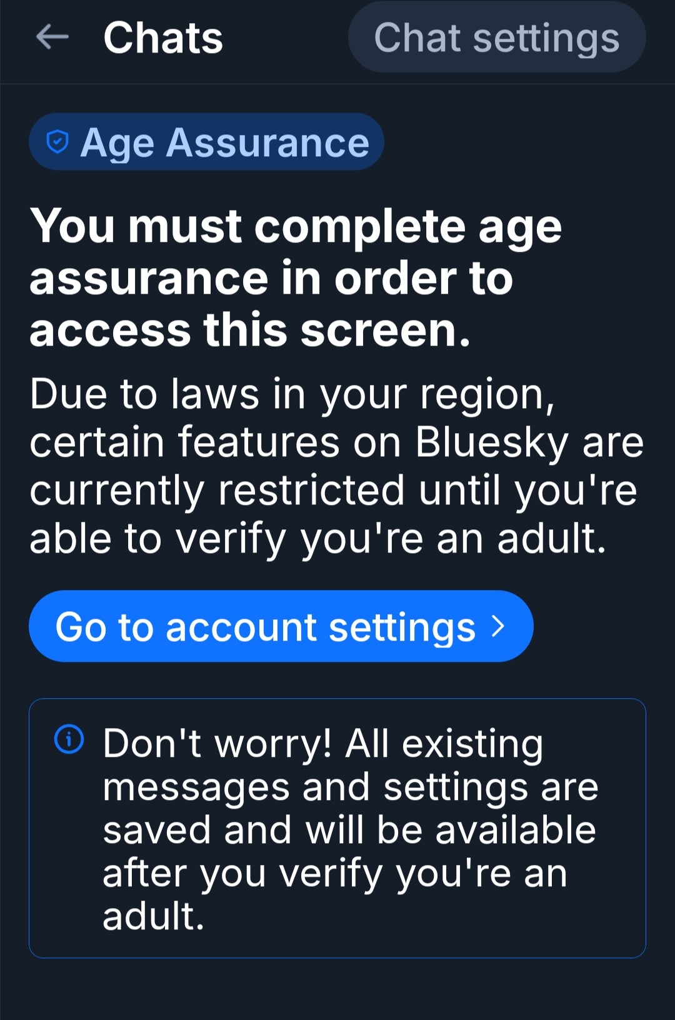Open Chat settings

tap(496, 37)
